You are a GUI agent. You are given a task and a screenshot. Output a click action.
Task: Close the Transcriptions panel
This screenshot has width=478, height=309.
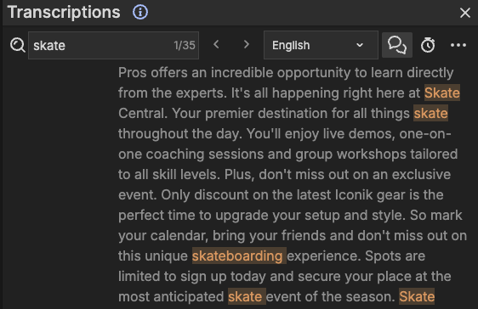click(x=465, y=13)
